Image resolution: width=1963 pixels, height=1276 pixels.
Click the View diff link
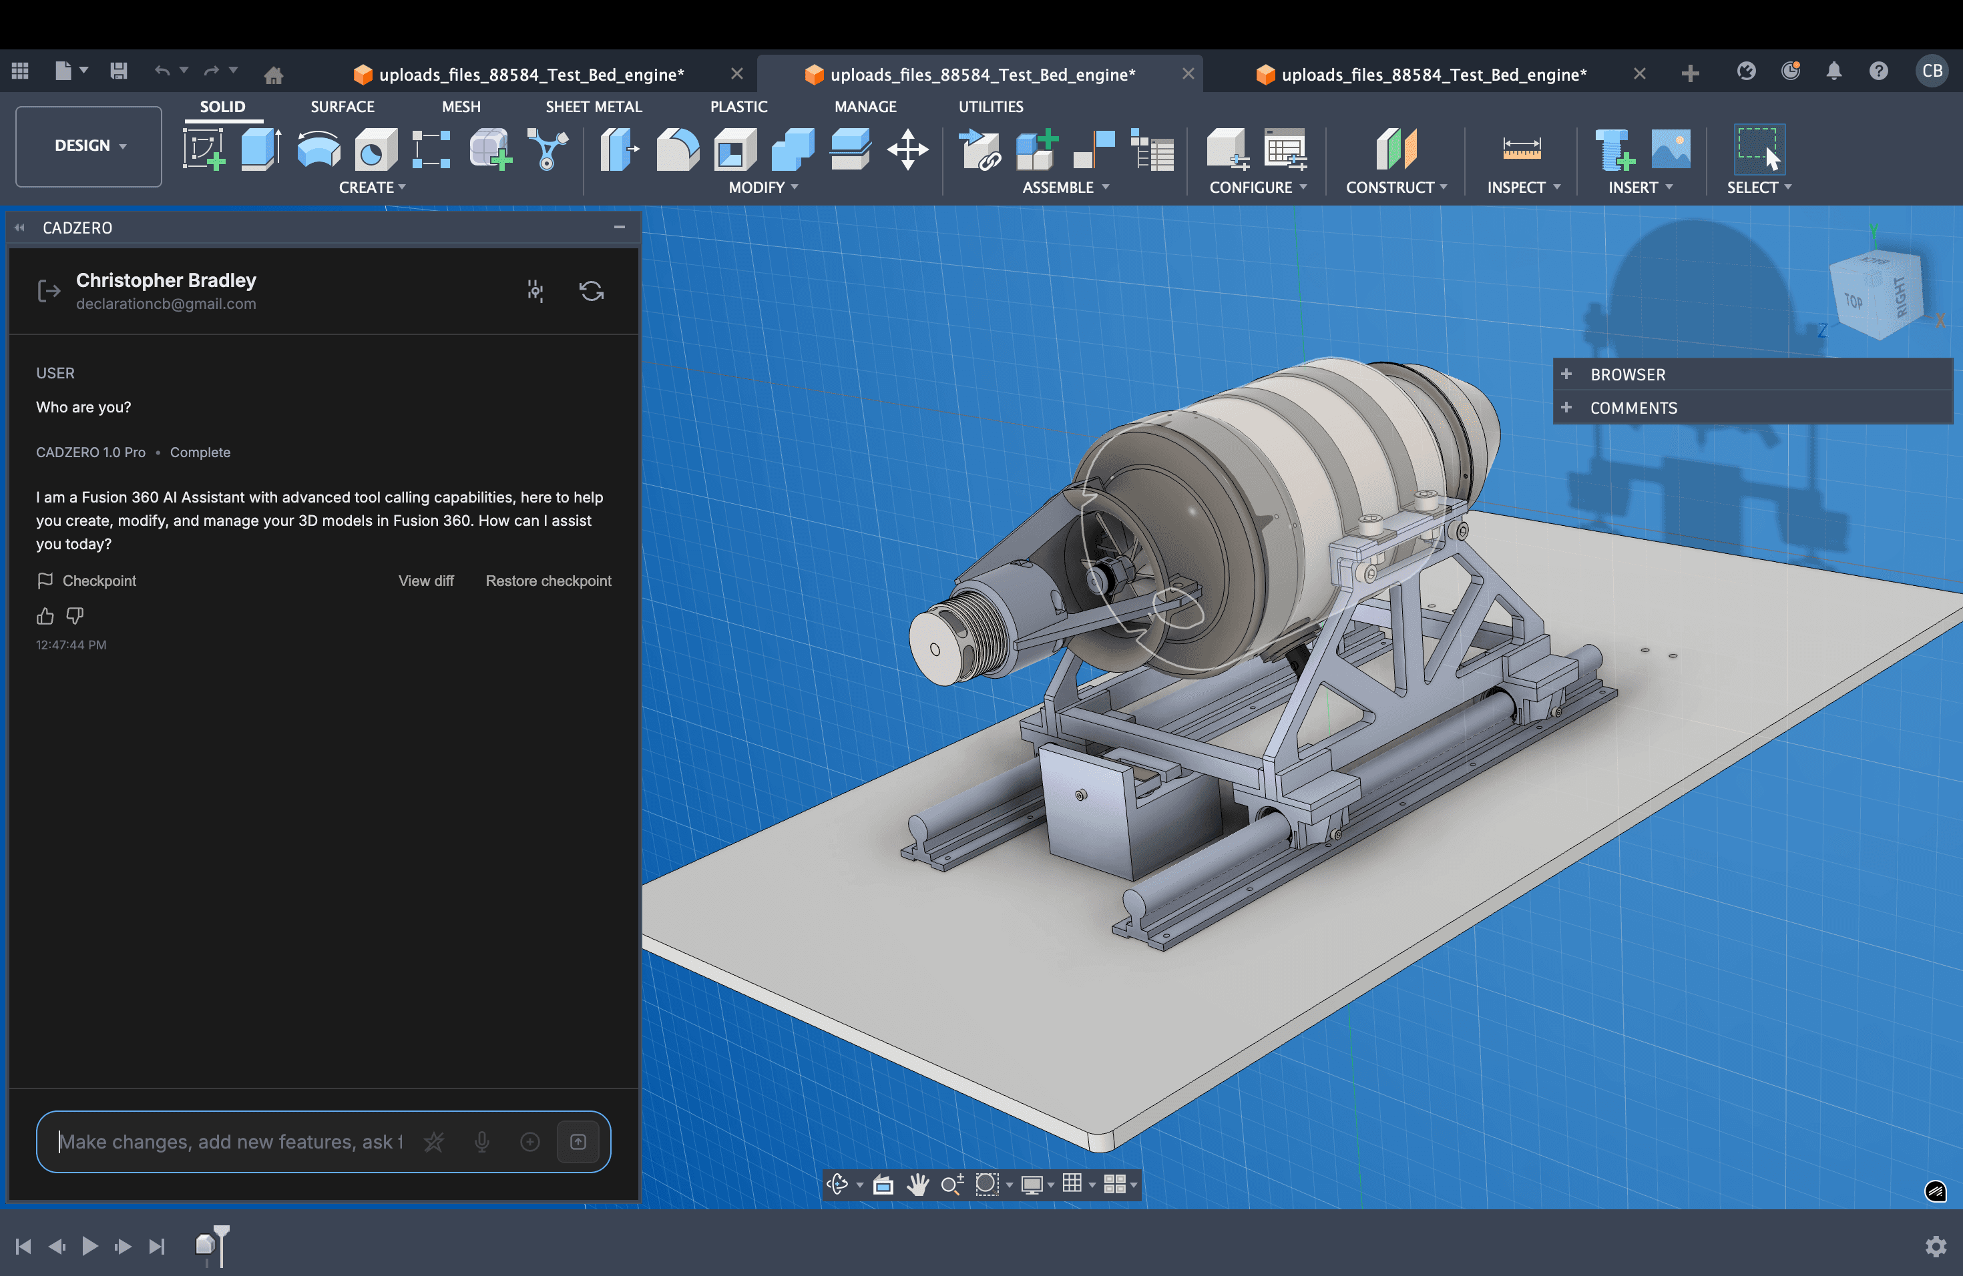(x=425, y=581)
